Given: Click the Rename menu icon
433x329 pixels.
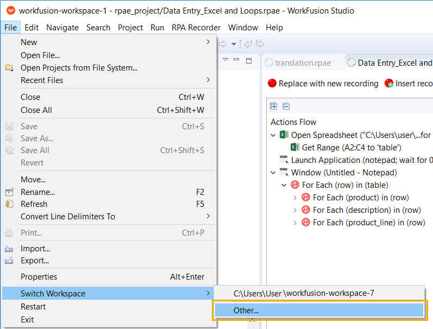Looking at the screenshot, I should (x=9, y=192).
